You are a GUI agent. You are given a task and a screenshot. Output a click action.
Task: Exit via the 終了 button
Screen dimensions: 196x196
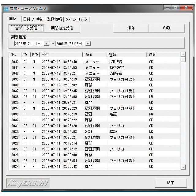pos(171,183)
